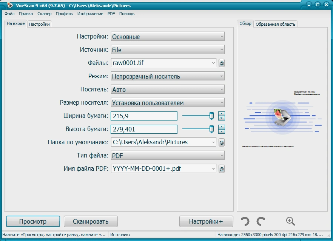Image resolution: width=333 pixels, height=241 pixels.
Task: Open the Файл menu
Action: coord(9,14)
